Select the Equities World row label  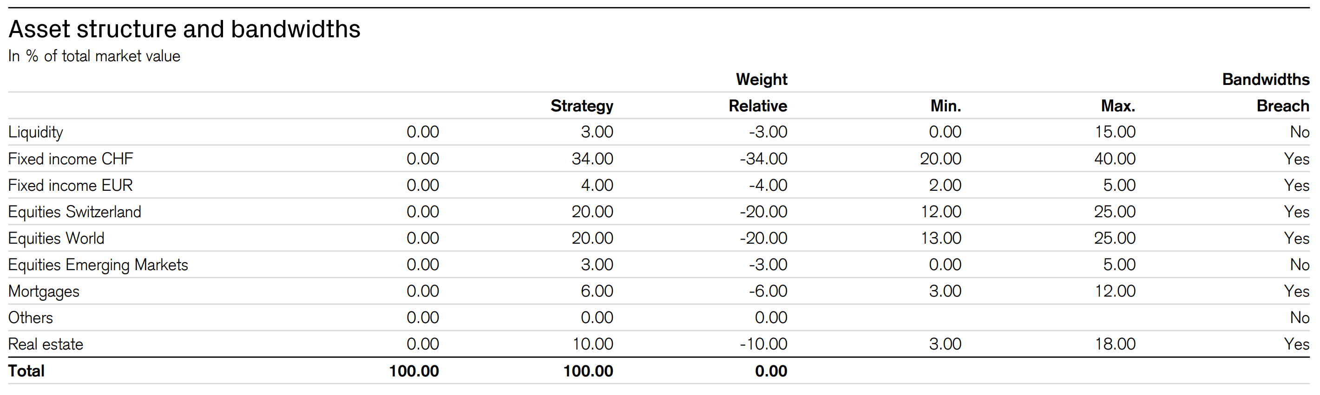point(56,239)
